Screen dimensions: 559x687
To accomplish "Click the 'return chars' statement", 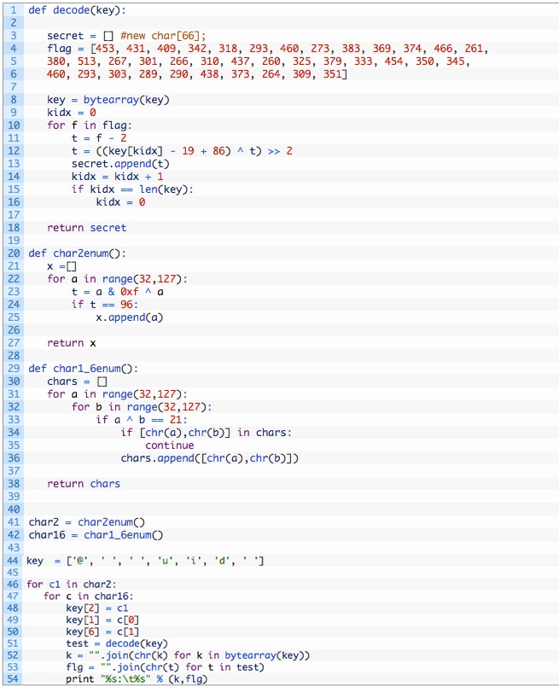I will [x=84, y=484].
